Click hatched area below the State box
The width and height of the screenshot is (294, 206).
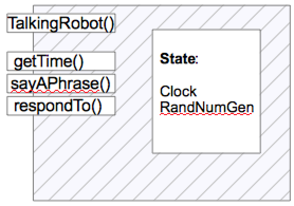(206, 177)
